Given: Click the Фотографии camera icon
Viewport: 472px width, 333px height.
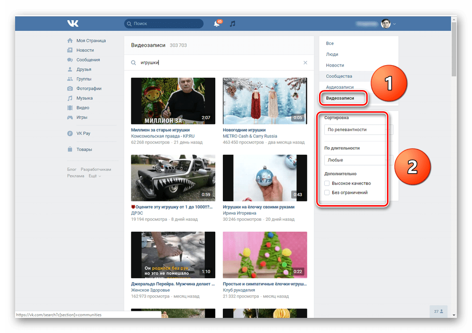Looking at the screenshot, I should (x=70, y=89).
